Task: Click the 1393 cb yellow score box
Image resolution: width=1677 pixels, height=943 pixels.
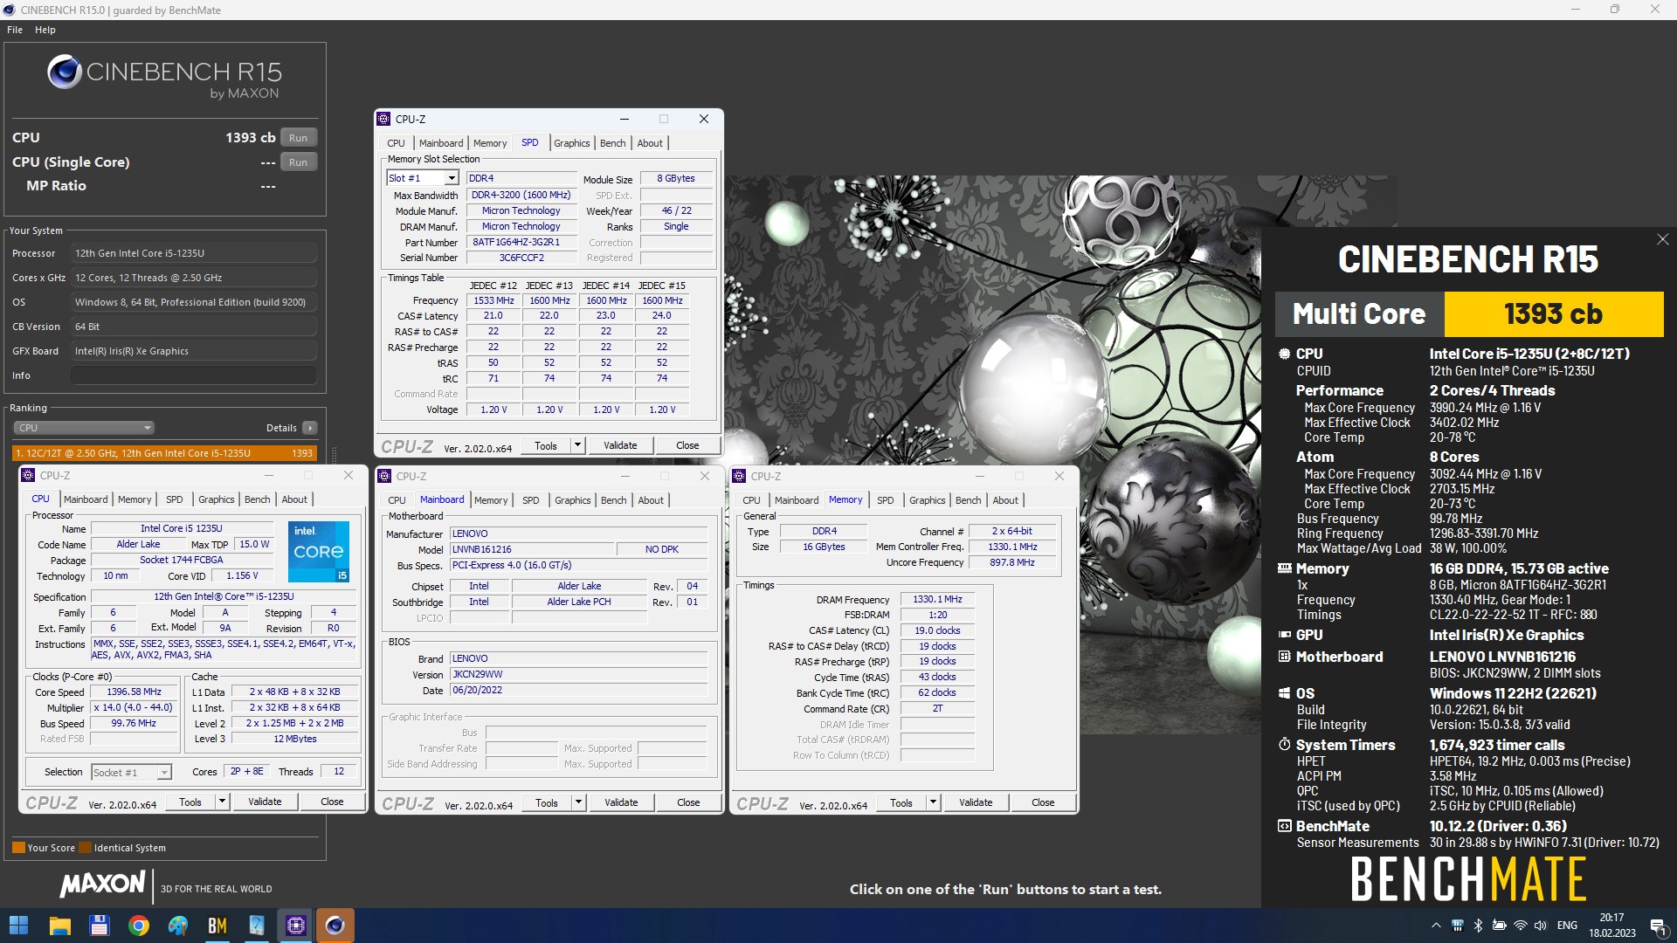Action: 1553,313
